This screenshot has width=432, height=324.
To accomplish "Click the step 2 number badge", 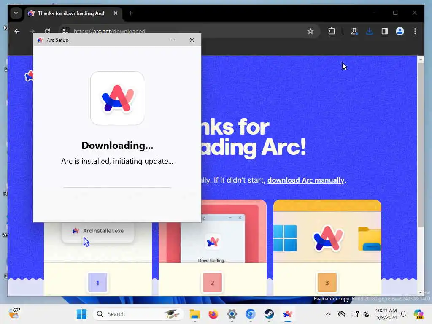I will tap(212, 282).
